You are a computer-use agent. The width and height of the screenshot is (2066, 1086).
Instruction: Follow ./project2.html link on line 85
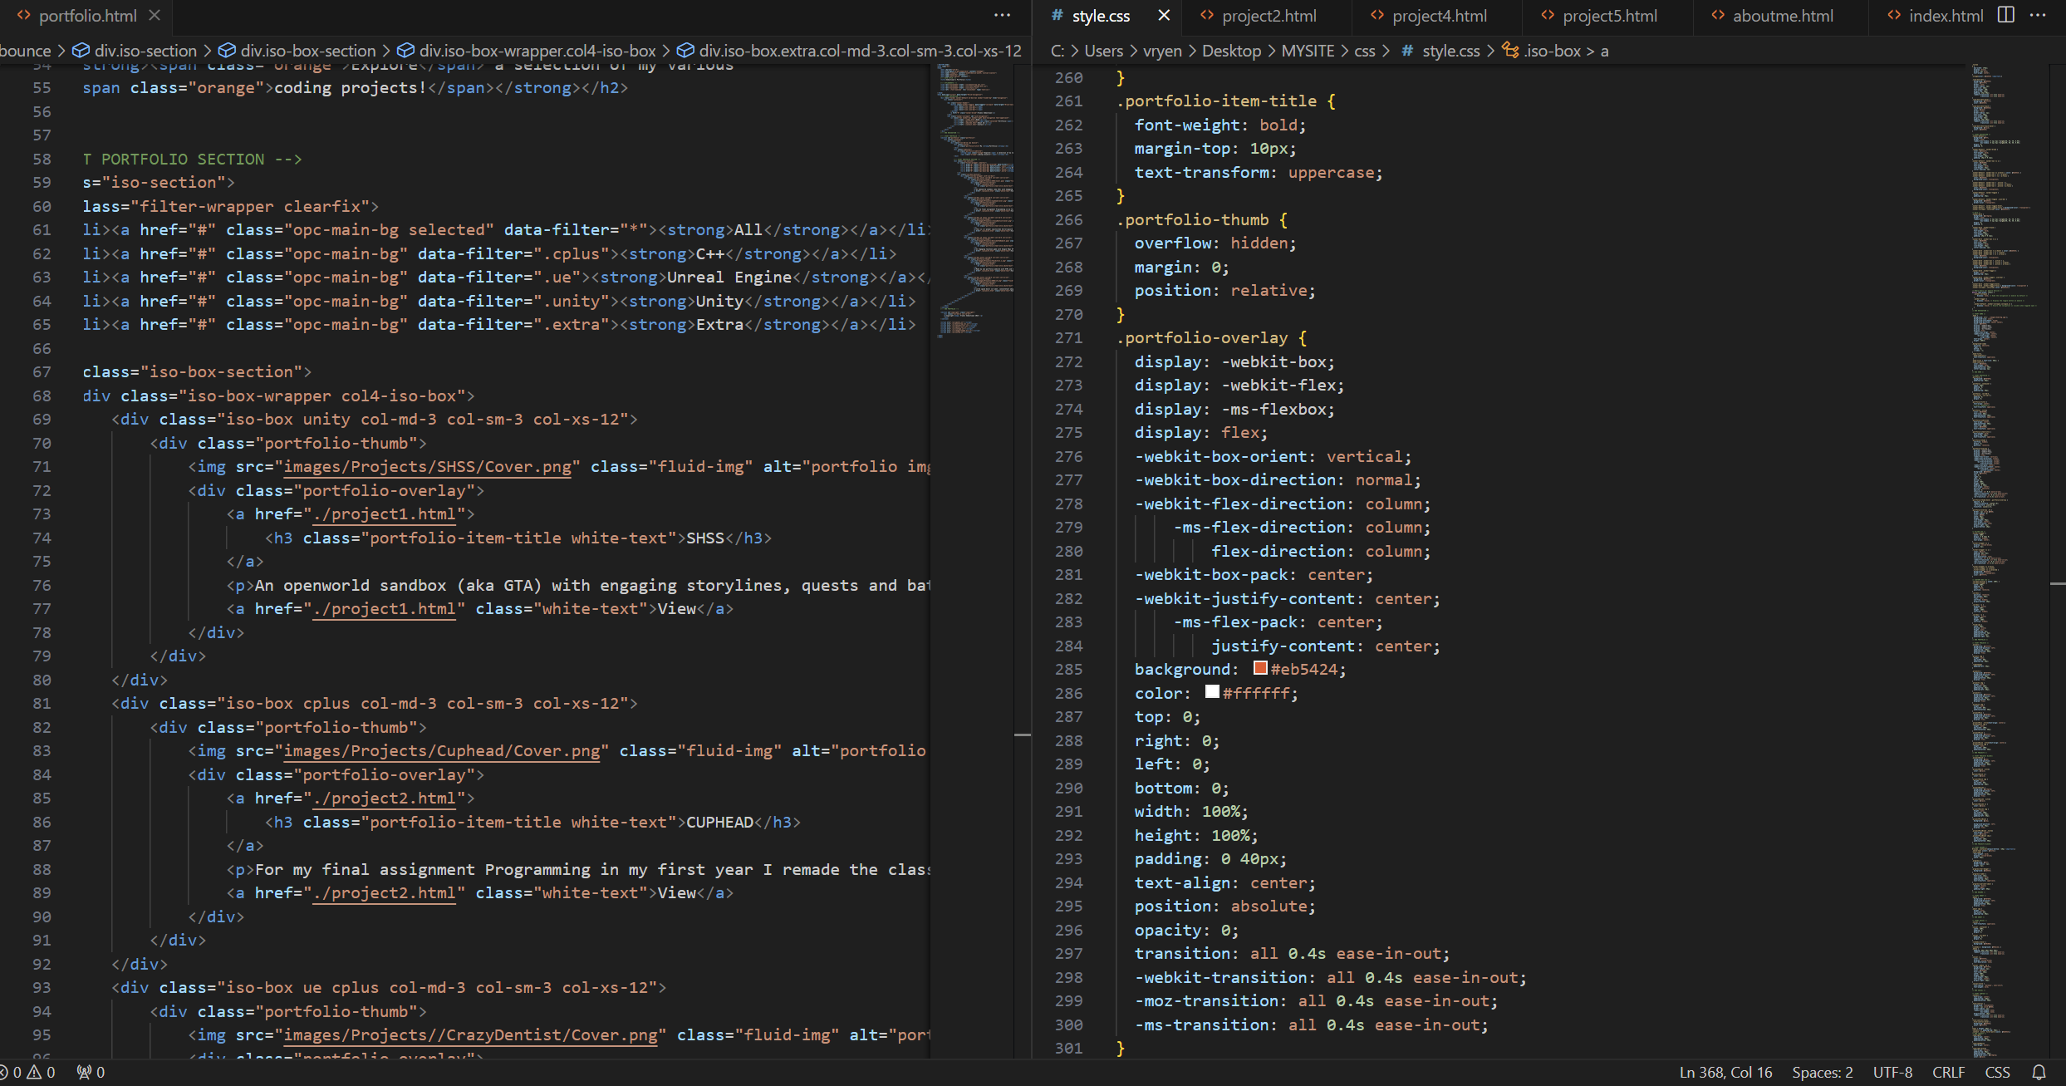click(384, 799)
